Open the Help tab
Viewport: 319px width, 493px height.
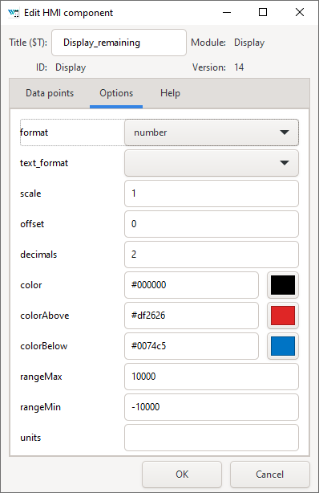[x=170, y=93]
